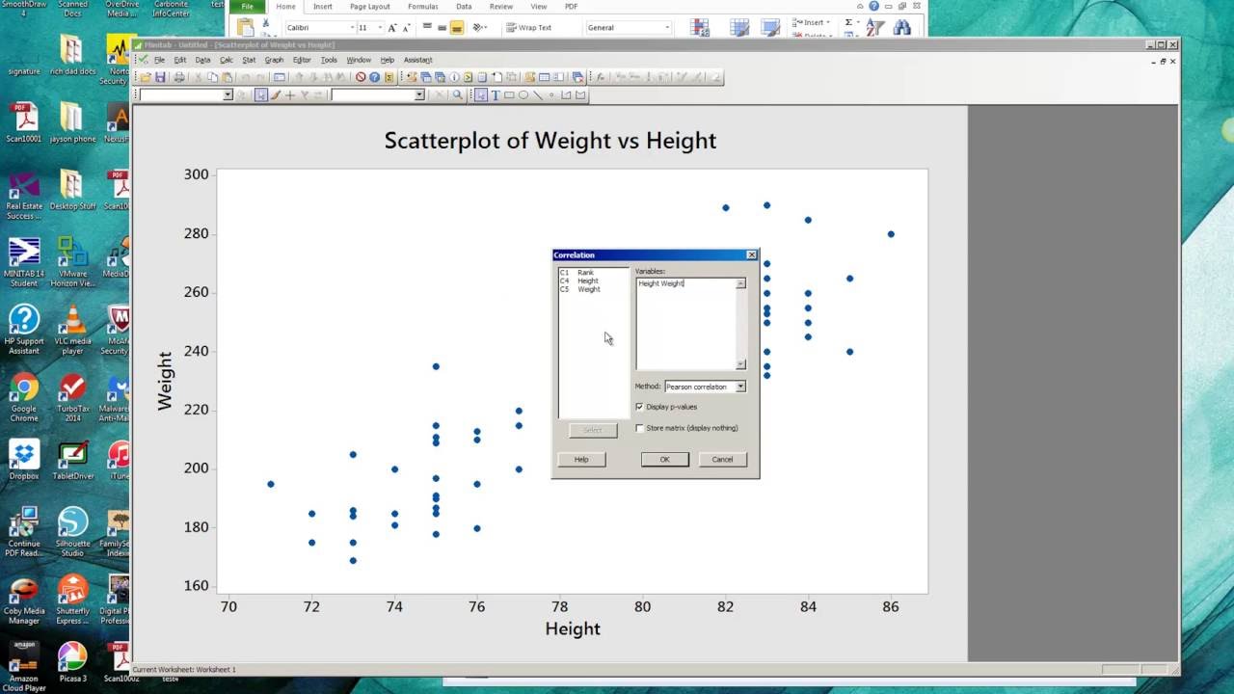Open the Minitab File menu
The image size is (1234, 694).
(x=159, y=60)
